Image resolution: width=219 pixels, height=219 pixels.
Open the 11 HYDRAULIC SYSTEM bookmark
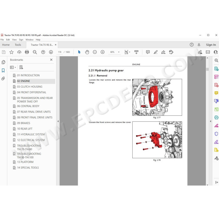31,135
